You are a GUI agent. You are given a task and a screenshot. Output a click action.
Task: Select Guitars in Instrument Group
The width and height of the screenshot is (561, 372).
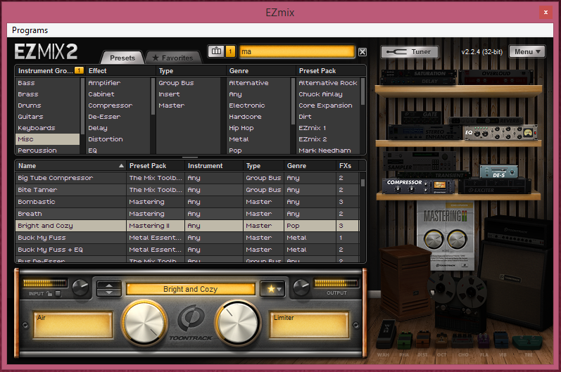coord(48,117)
